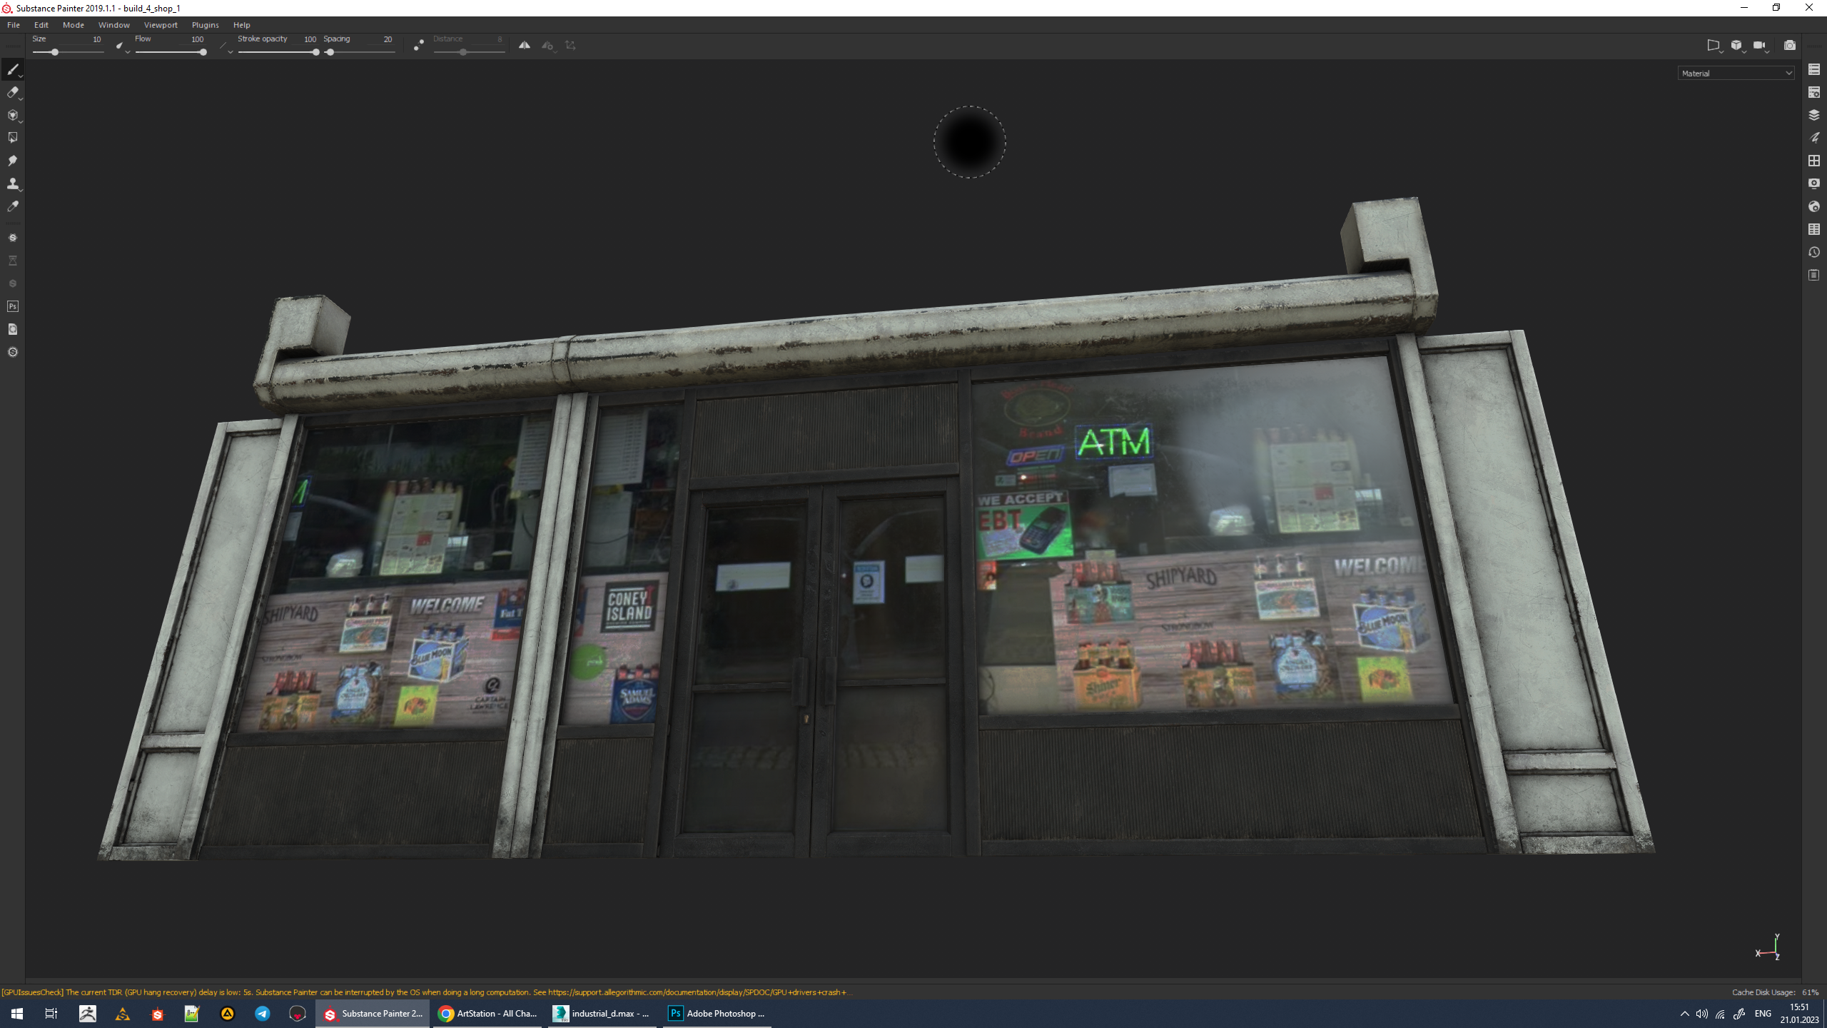Select the Polygon Fill tool
This screenshot has width=1827, height=1028.
coord(12,138)
